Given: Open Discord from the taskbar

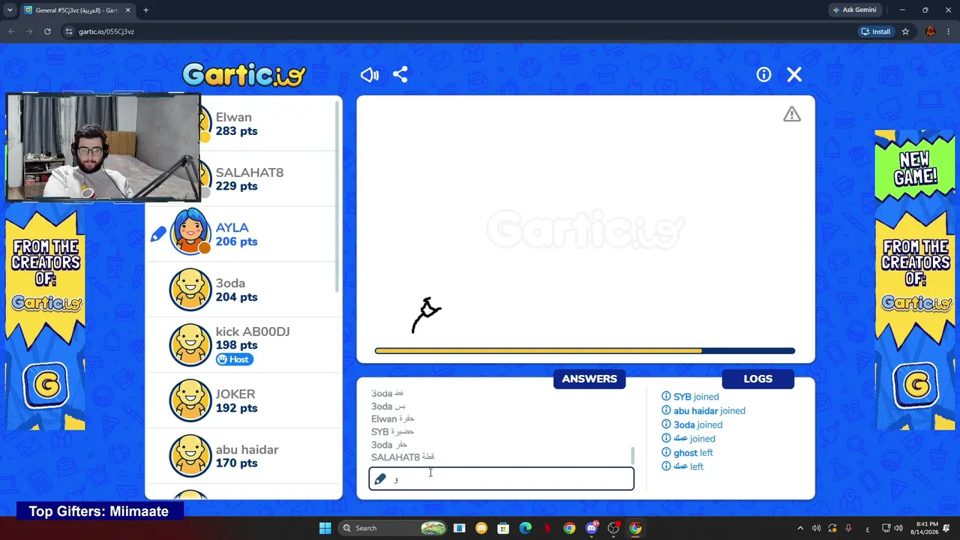Looking at the screenshot, I should (592, 528).
